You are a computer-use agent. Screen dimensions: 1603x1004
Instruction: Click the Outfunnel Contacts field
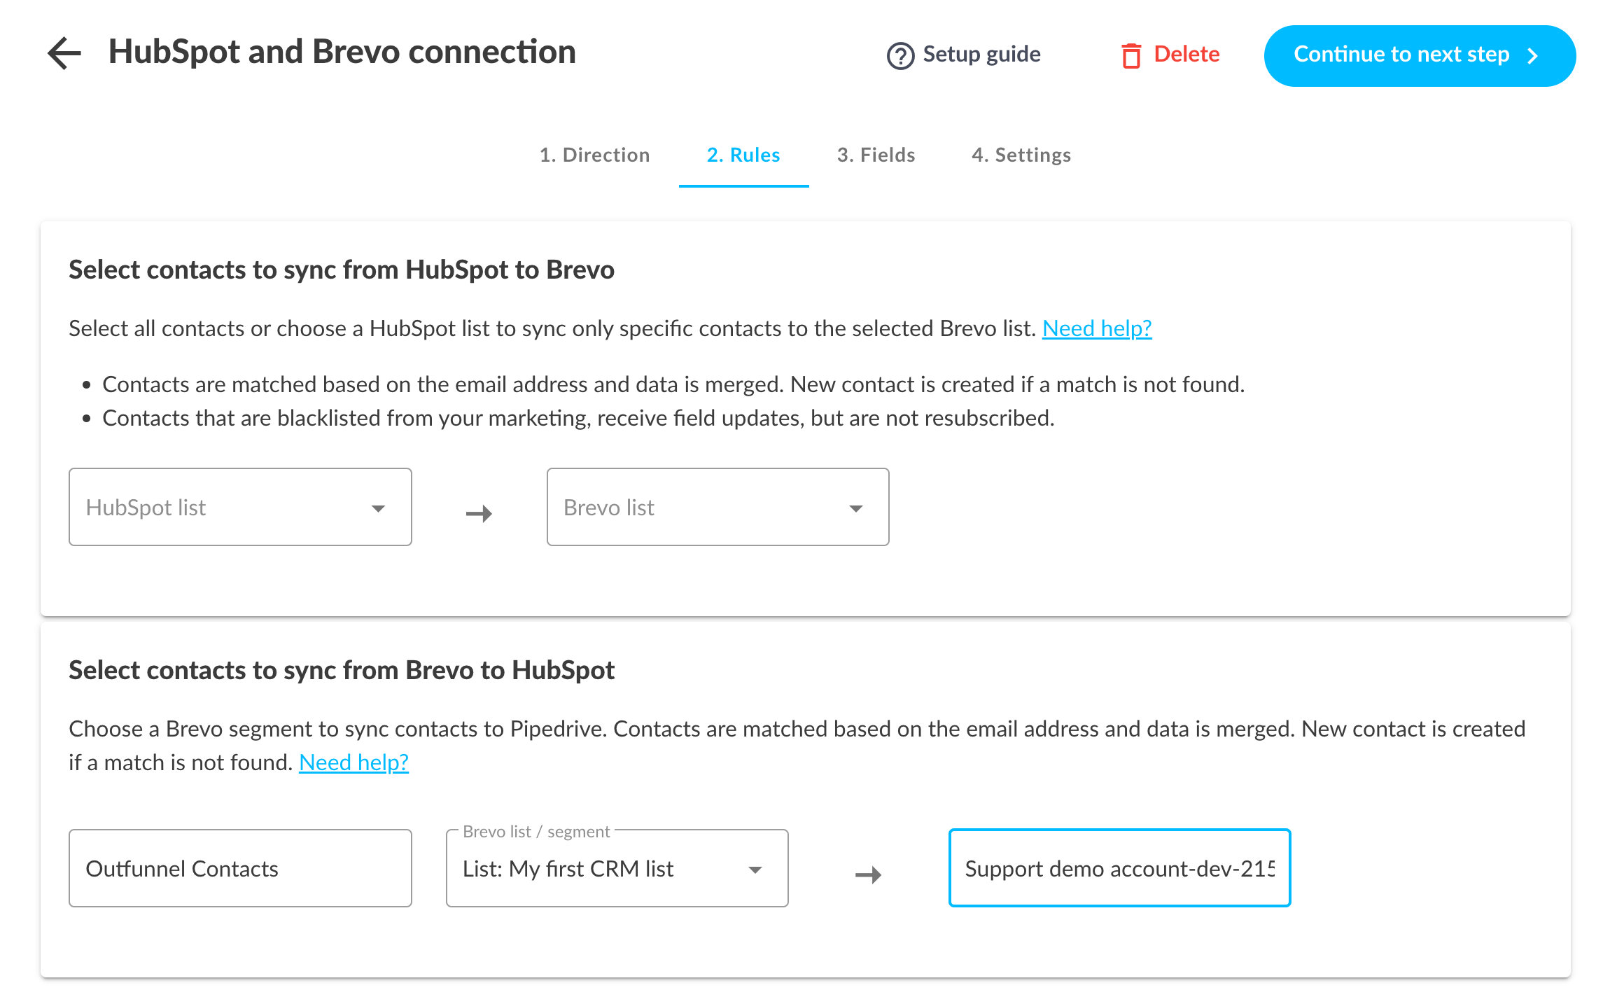[x=240, y=869]
